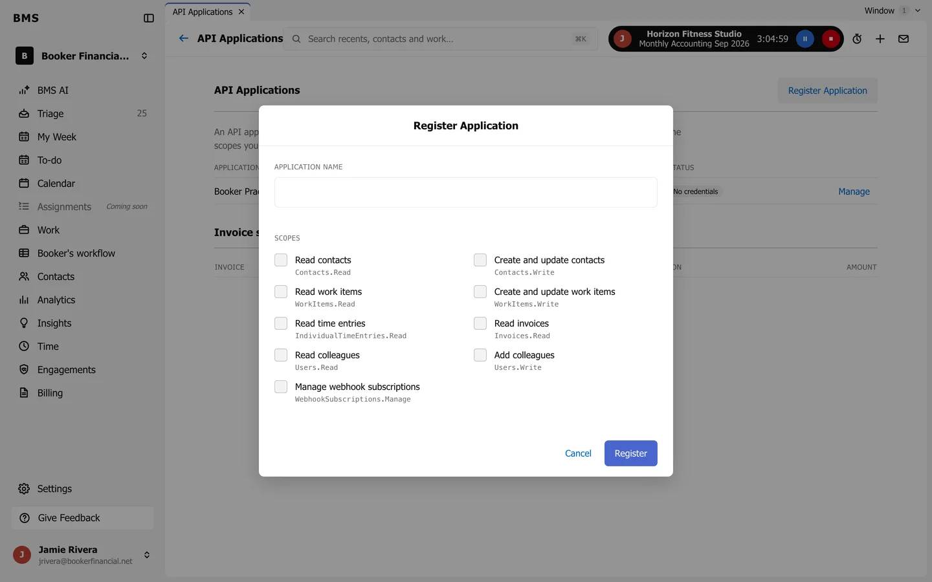Close the API Applications tab
Screen dimensions: 932x582
click(241, 12)
